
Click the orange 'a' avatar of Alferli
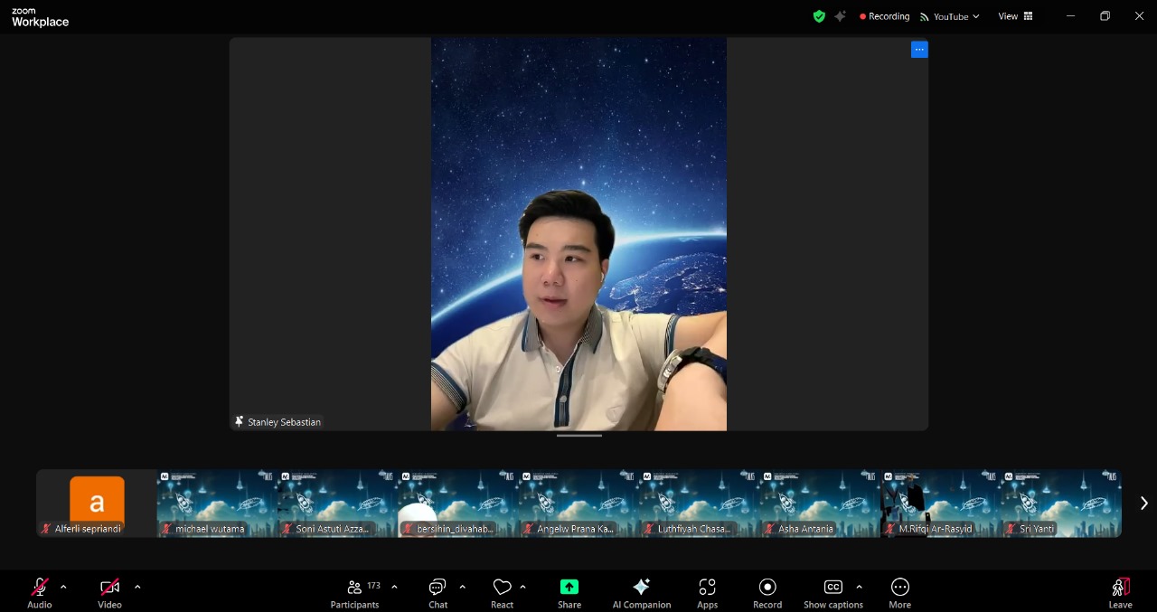pos(97,500)
